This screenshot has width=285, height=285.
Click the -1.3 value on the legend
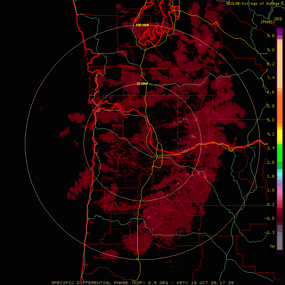click(269, 232)
